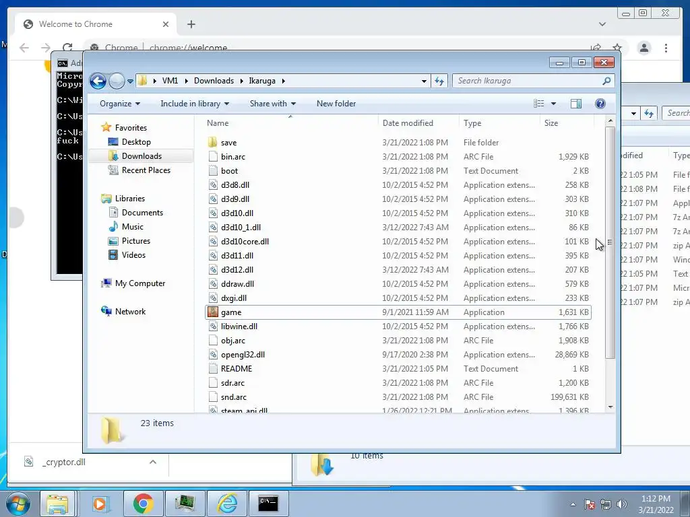Click the file list scrollbar down arrow
690x517 pixels.
click(x=610, y=407)
